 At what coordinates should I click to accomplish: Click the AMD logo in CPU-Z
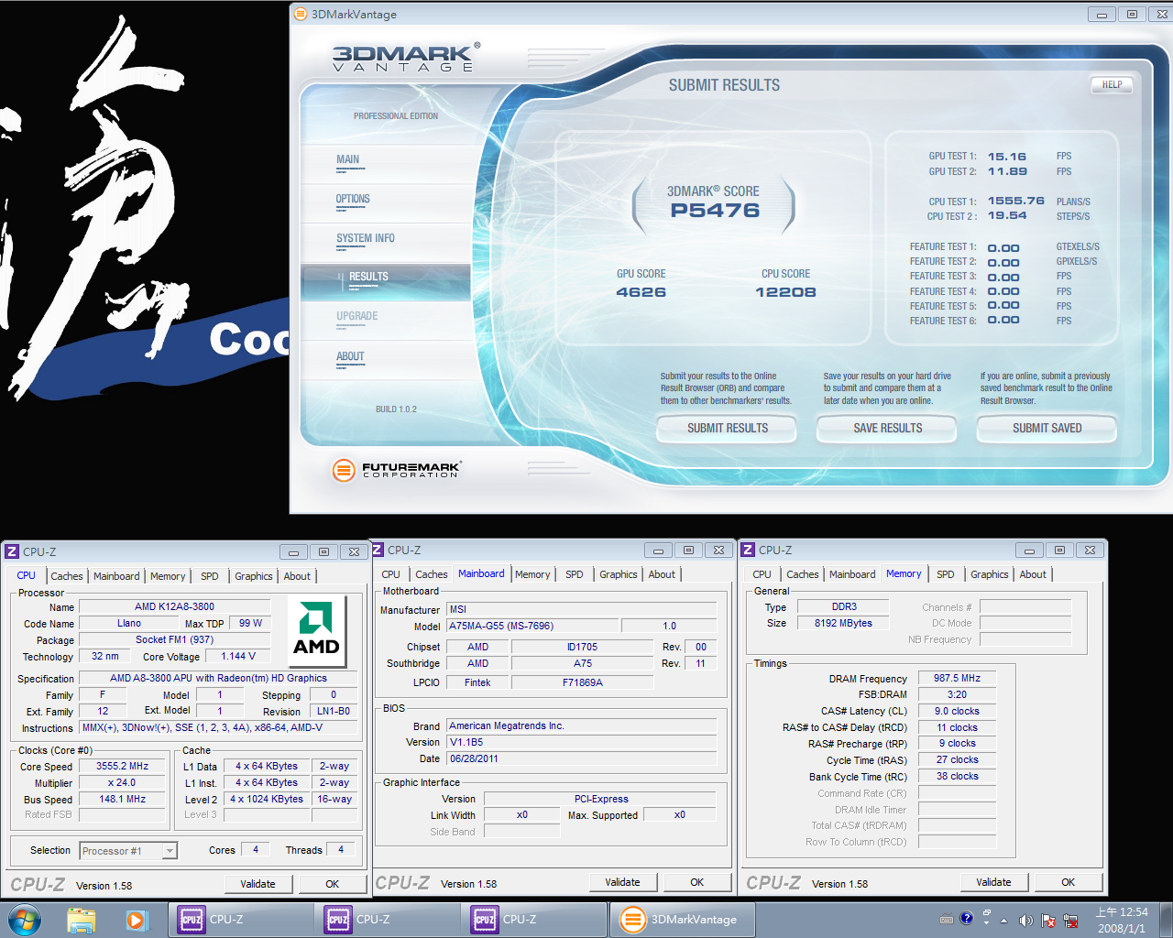[316, 629]
